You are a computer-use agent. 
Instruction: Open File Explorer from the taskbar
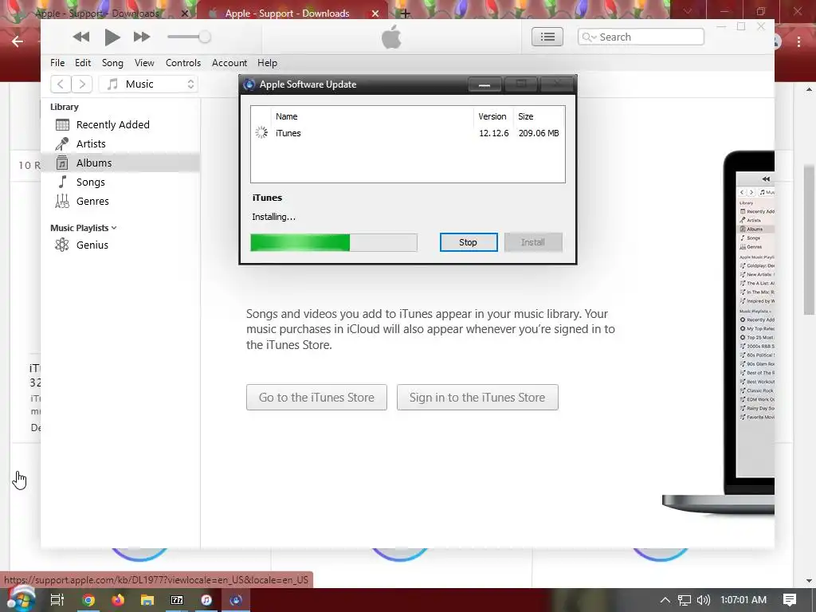pos(147,600)
